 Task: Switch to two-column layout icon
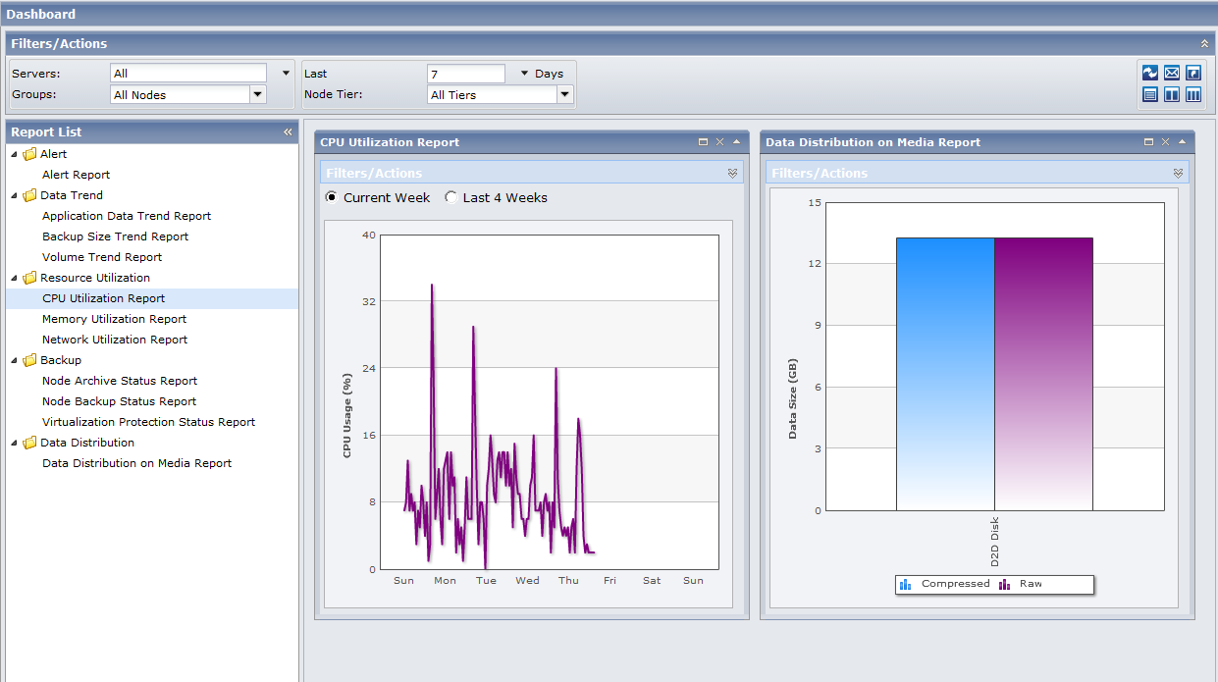(1172, 95)
